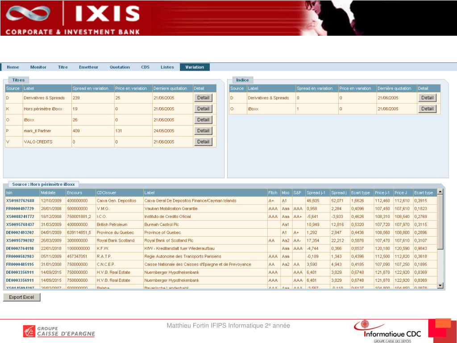Open the Quotation menu item
Image resolution: width=457 pixels, height=343 pixels.
[120, 67]
